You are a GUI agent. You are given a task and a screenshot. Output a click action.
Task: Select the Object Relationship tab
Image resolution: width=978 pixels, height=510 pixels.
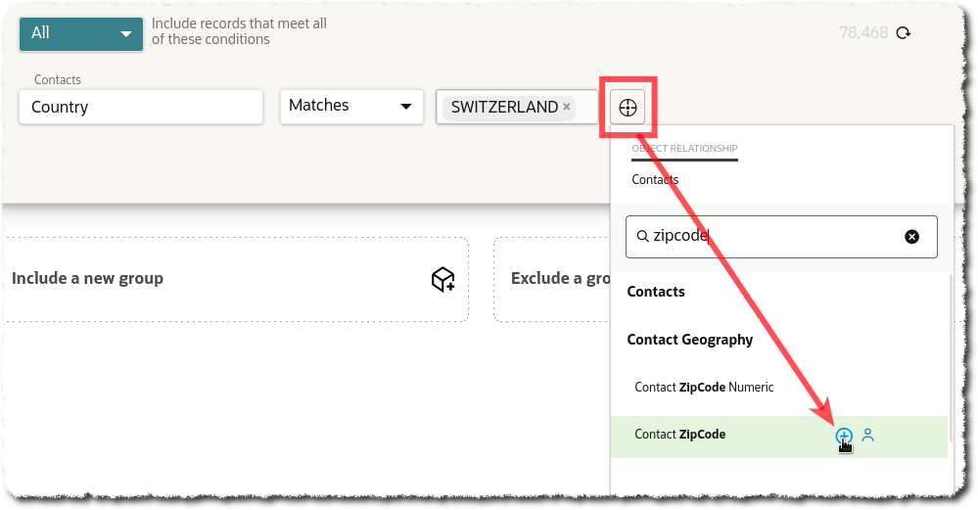click(684, 149)
